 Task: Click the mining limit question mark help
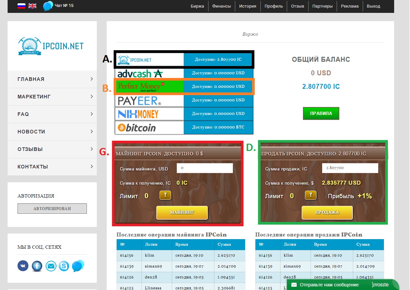[165, 195]
